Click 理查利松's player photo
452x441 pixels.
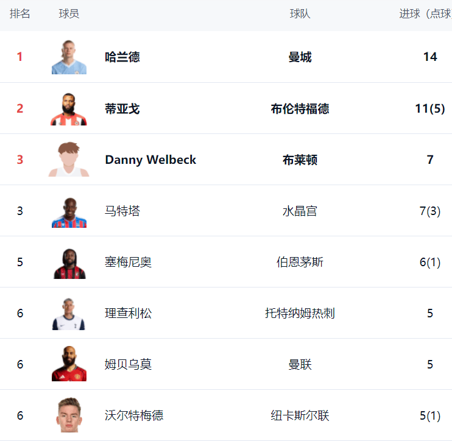pyautogui.click(x=69, y=314)
